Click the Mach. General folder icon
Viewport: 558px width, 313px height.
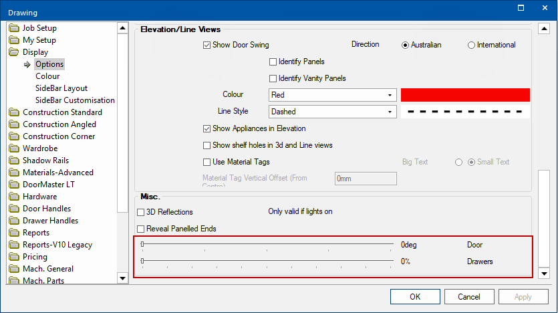coord(14,269)
